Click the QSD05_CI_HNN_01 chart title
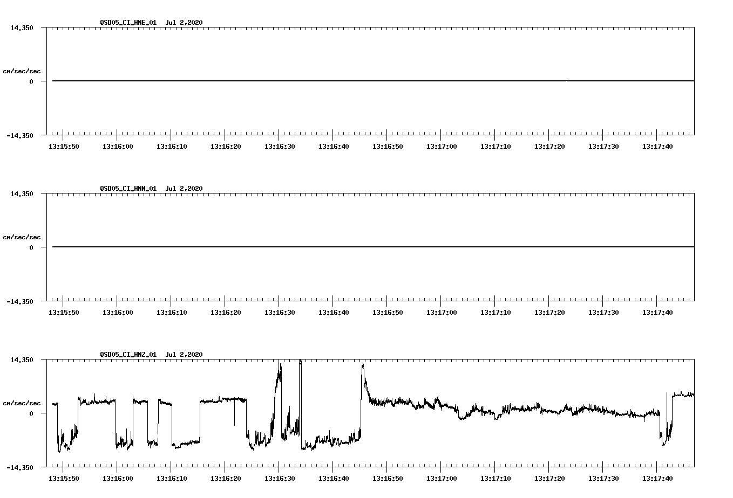Screen dimensions: 733x498 pos(151,188)
